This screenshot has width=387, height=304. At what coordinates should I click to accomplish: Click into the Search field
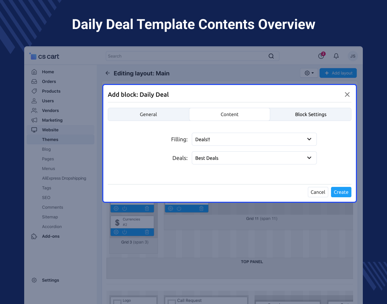187,56
